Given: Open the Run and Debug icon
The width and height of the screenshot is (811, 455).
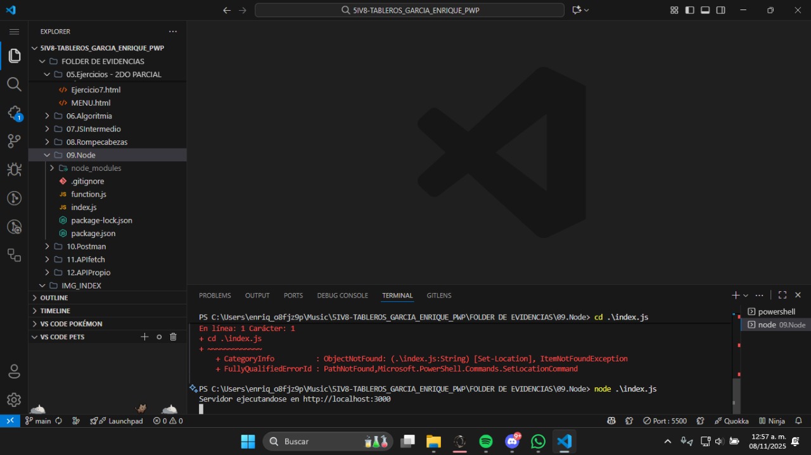Looking at the screenshot, I should 14,169.
